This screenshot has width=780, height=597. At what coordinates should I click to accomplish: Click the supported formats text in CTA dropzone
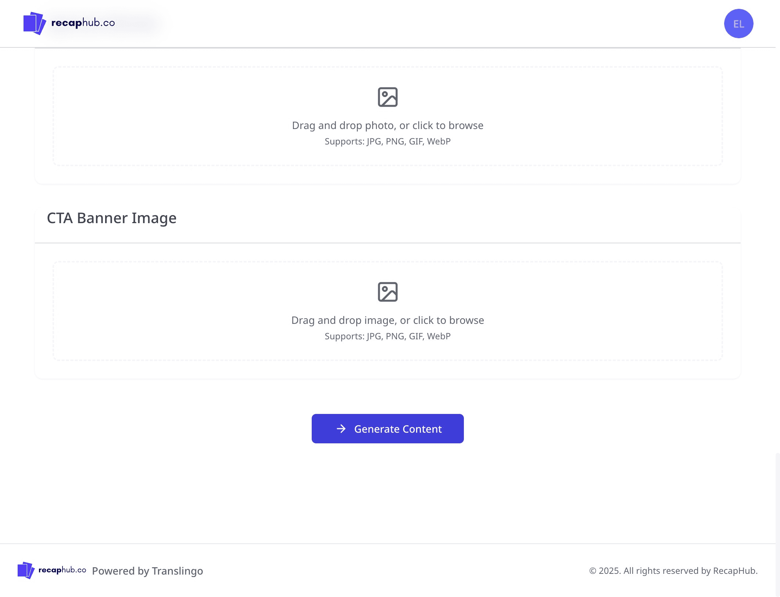tap(387, 336)
